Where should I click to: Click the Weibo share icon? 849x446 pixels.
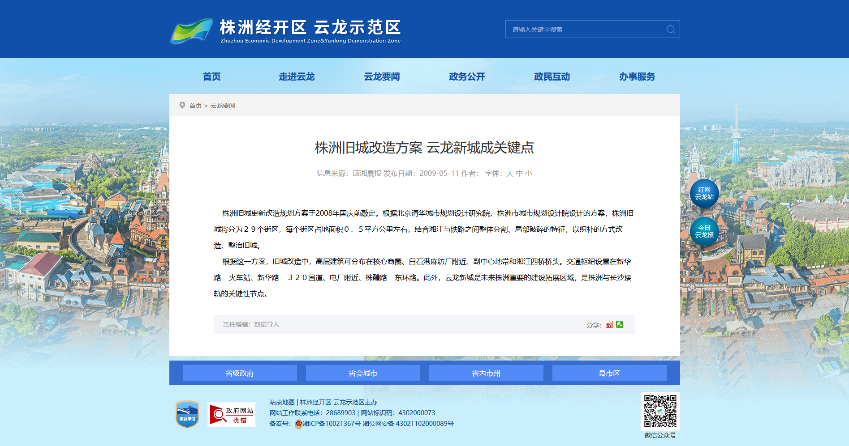609,325
